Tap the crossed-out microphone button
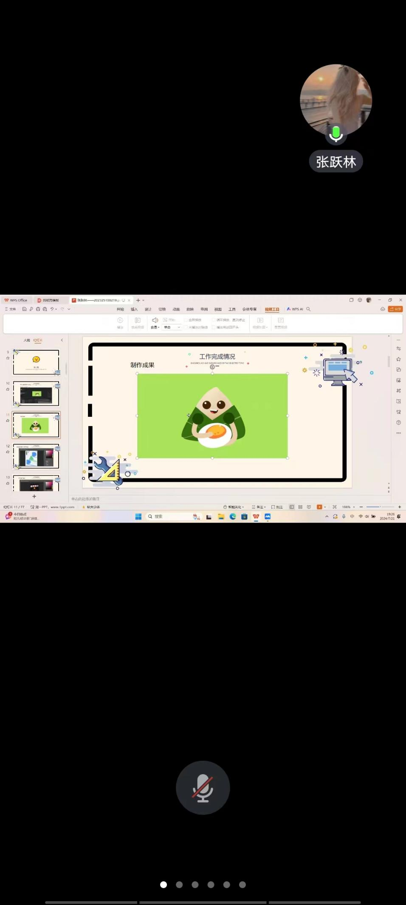The image size is (406, 905). 203,787
